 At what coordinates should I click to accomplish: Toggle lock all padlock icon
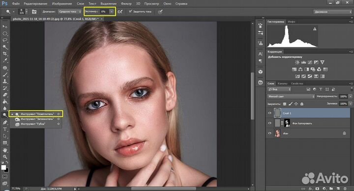[302, 104]
